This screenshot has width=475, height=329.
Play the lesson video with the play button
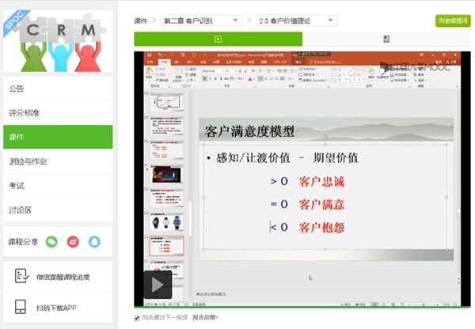(158, 285)
